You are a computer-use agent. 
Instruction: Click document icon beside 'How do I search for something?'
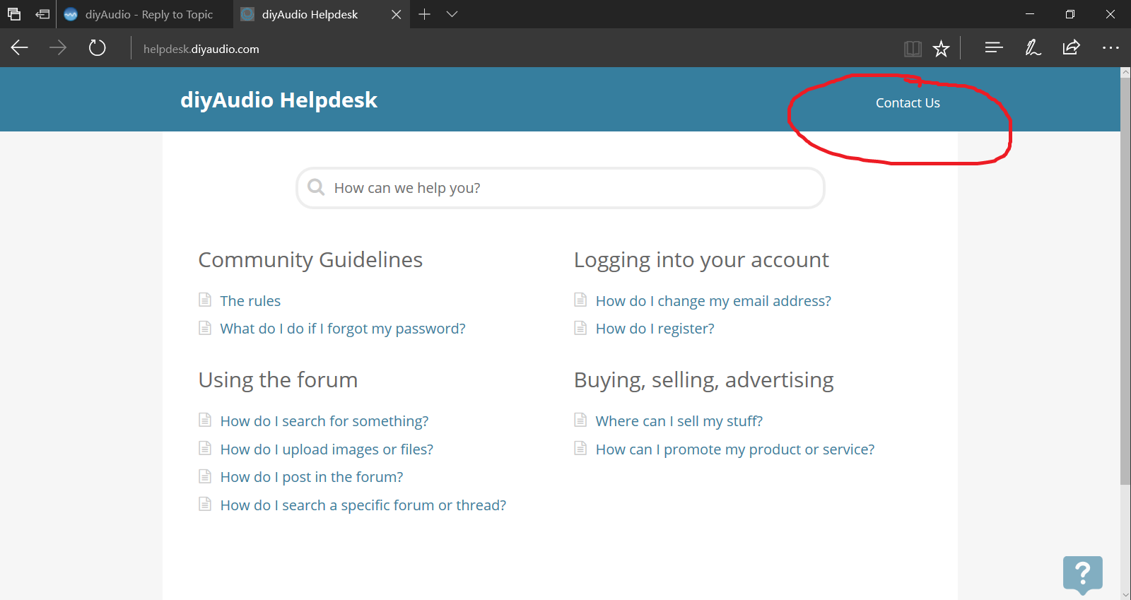click(x=205, y=420)
